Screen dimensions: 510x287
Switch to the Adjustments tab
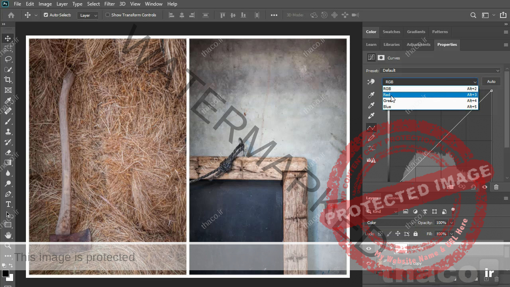pyautogui.click(x=418, y=45)
